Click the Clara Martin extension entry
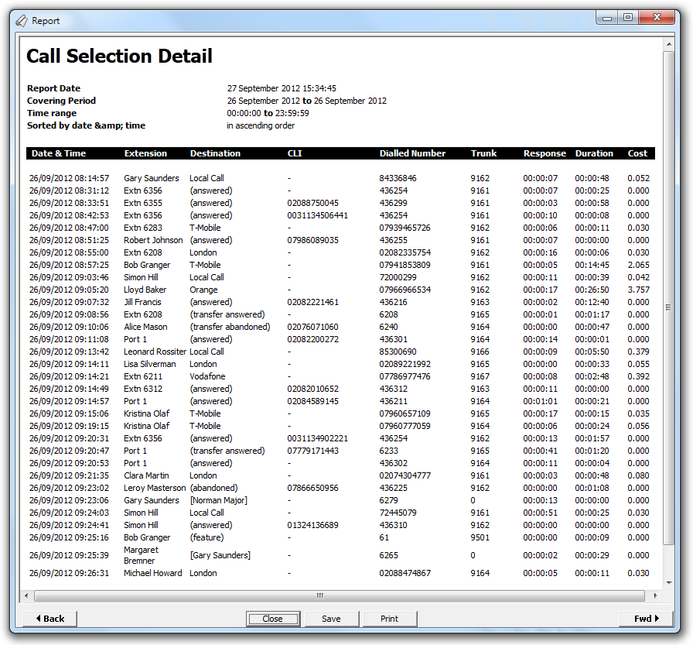Viewport: 693px width, 645px height. (x=146, y=475)
